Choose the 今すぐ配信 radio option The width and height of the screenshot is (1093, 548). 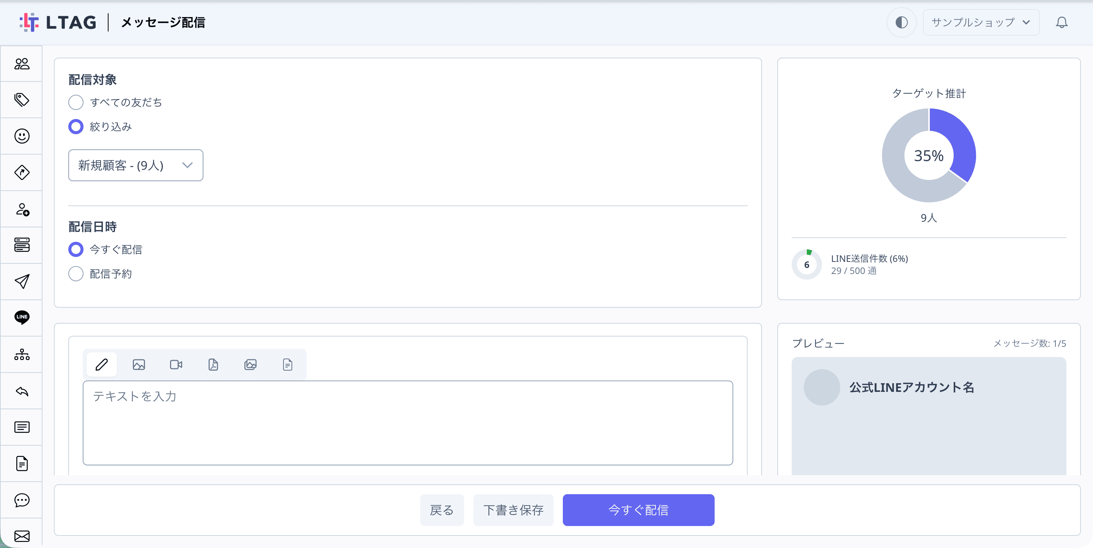(x=76, y=249)
